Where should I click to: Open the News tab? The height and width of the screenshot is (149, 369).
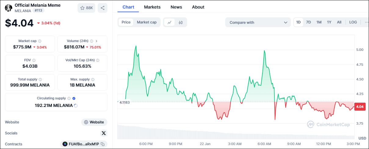coord(176,7)
